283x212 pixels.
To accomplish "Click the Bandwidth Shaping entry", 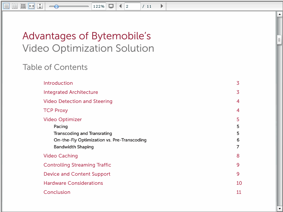I will pos(74,147).
